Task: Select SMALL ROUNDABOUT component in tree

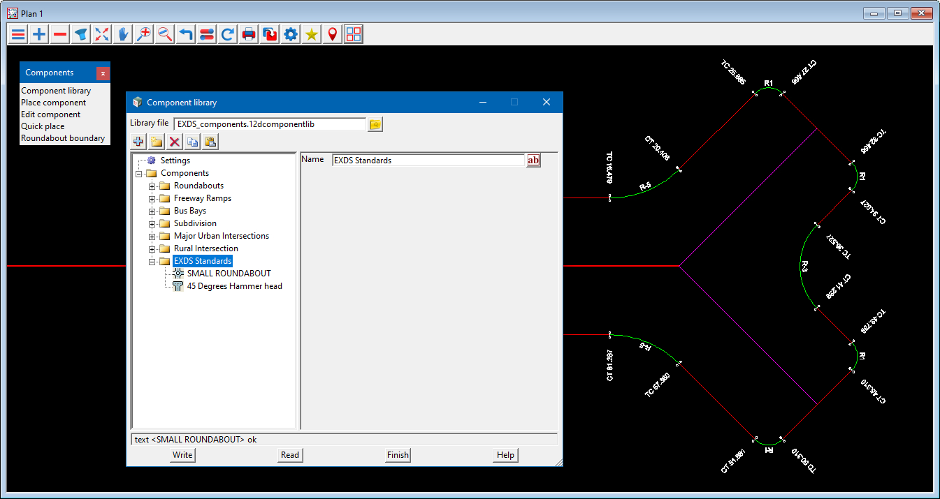Action: click(x=229, y=274)
